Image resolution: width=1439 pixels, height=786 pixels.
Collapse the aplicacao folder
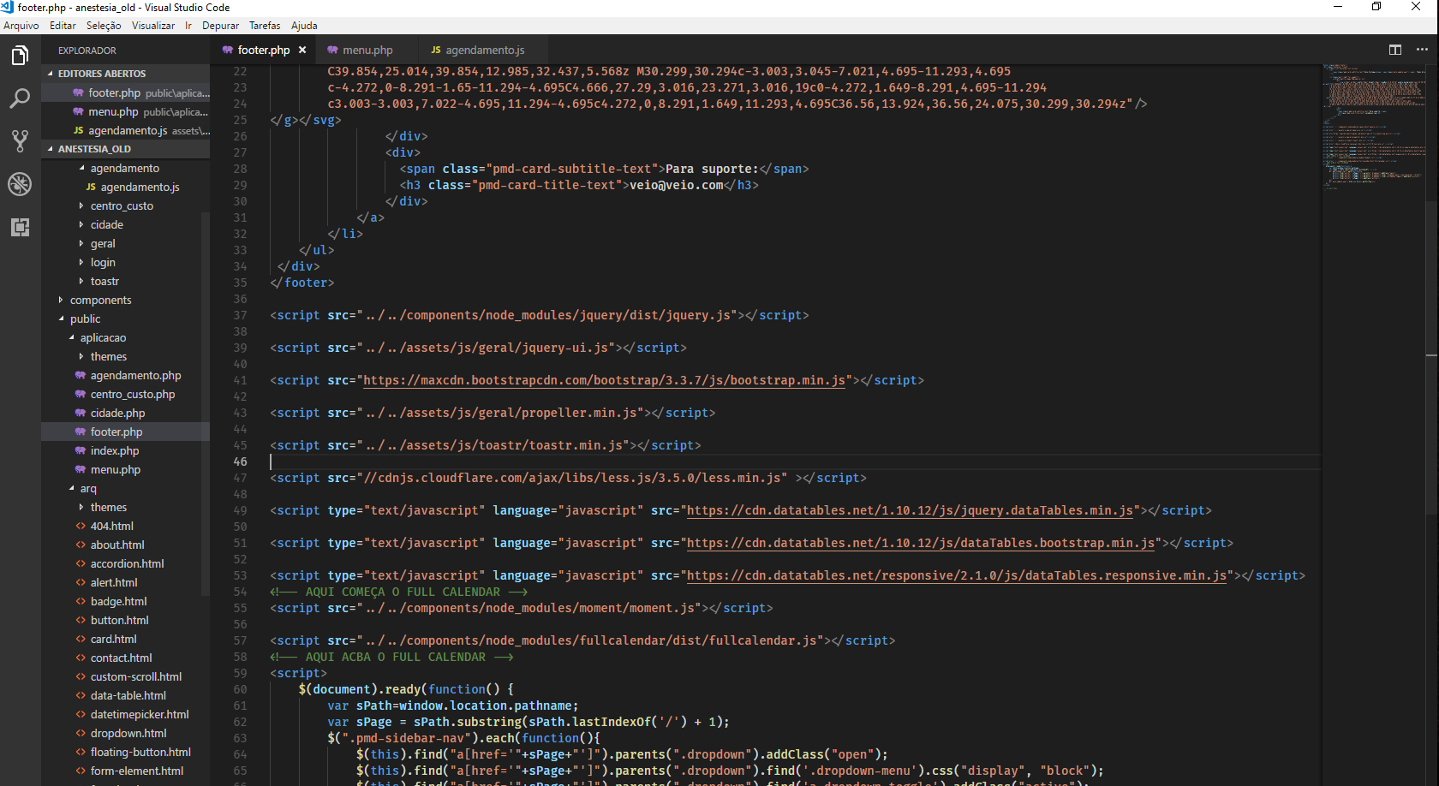(125, 338)
